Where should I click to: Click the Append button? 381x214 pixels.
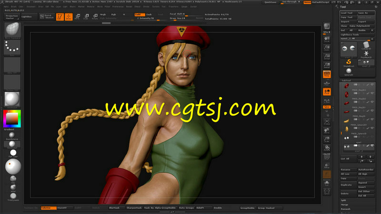tap(366, 183)
